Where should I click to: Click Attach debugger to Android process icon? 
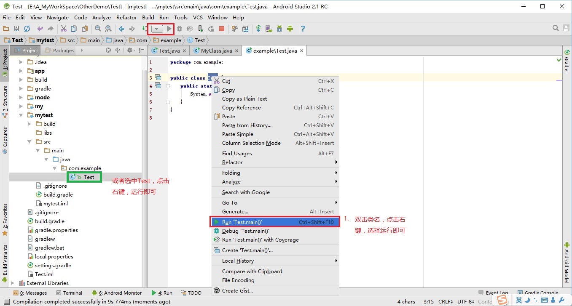tap(201, 29)
